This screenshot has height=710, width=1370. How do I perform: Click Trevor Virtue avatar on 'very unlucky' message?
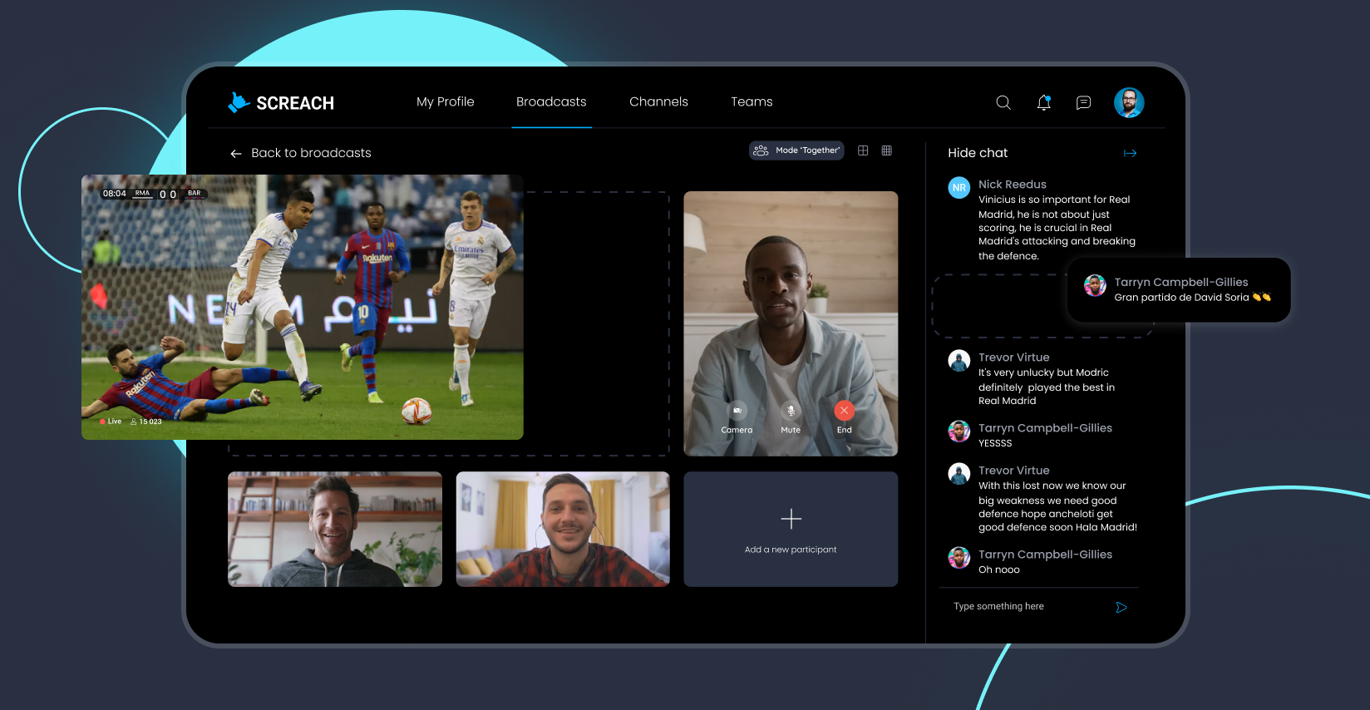(959, 361)
